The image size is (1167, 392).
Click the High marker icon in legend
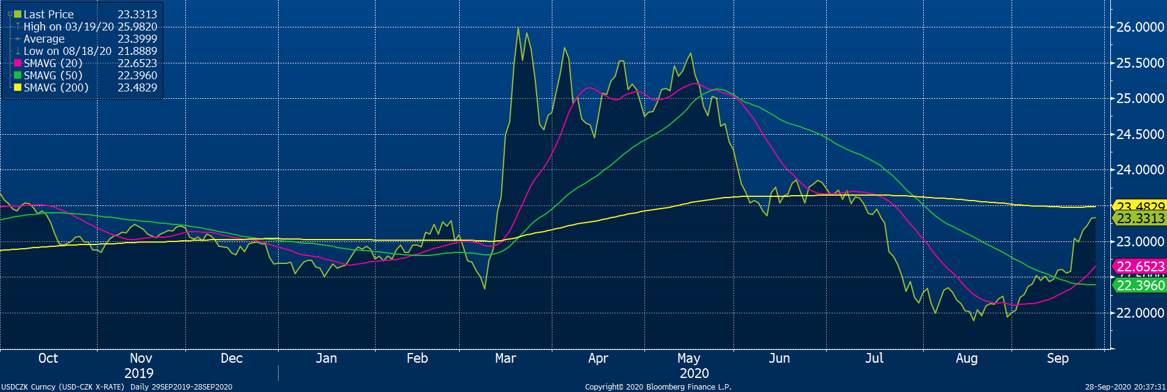[x=18, y=27]
